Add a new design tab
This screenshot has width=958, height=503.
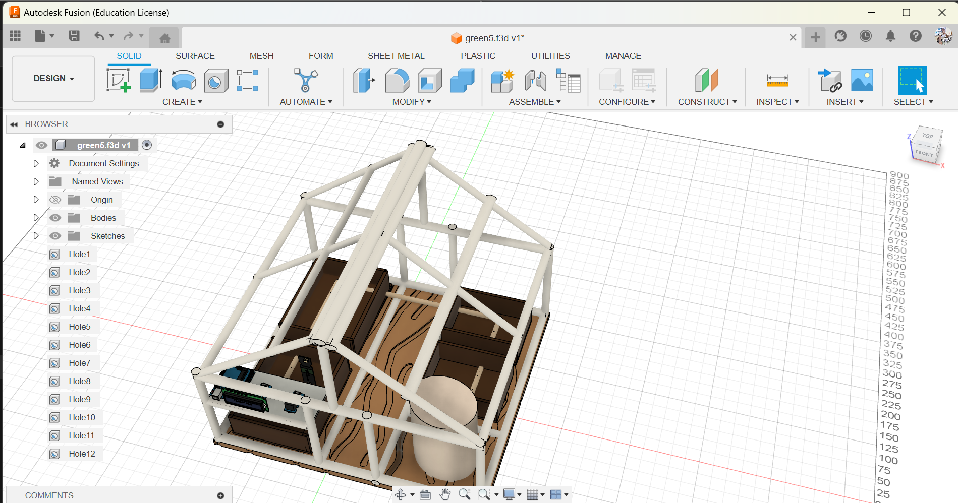click(815, 37)
